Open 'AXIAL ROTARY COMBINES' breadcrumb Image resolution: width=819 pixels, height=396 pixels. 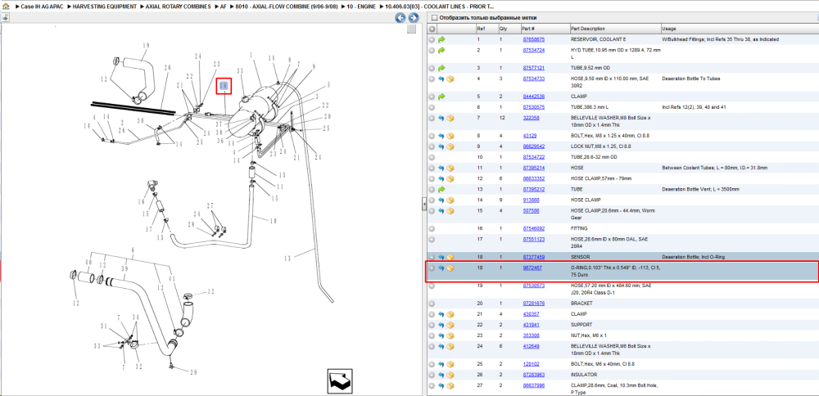[178, 7]
